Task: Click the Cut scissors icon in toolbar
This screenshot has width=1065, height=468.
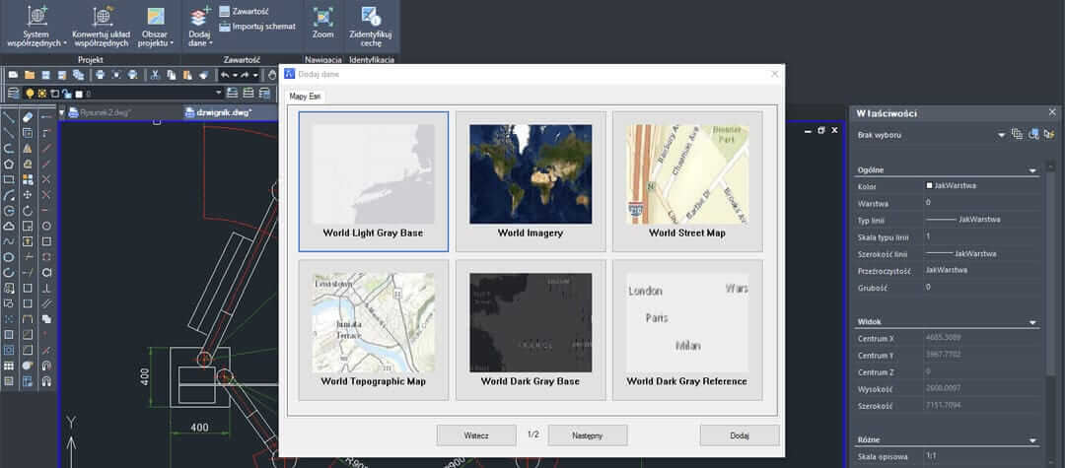Action: [x=155, y=75]
